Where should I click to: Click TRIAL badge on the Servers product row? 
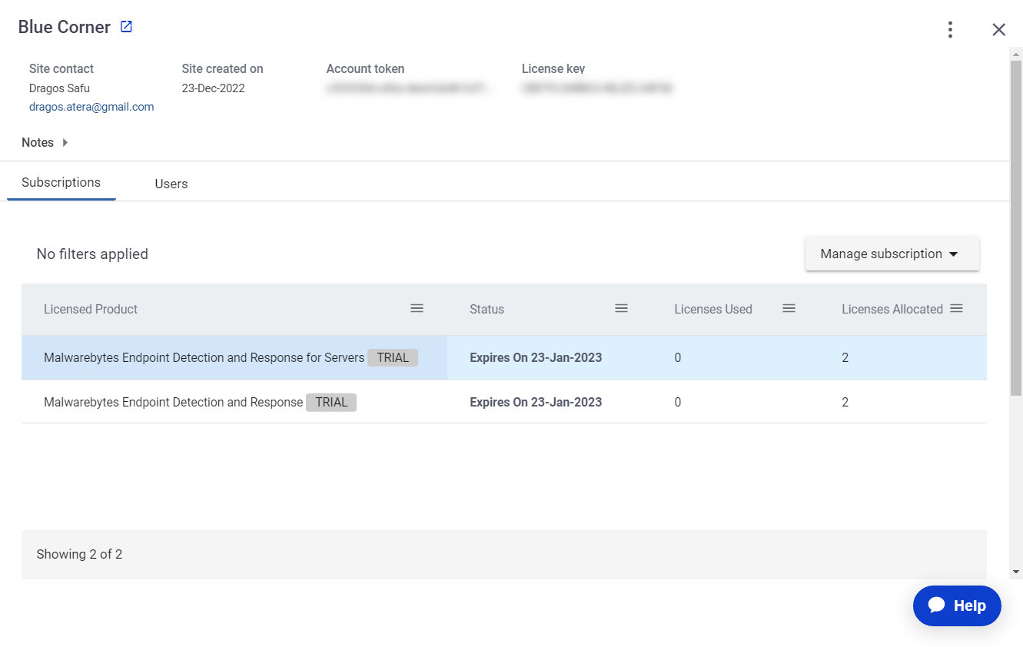[x=393, y=357]
